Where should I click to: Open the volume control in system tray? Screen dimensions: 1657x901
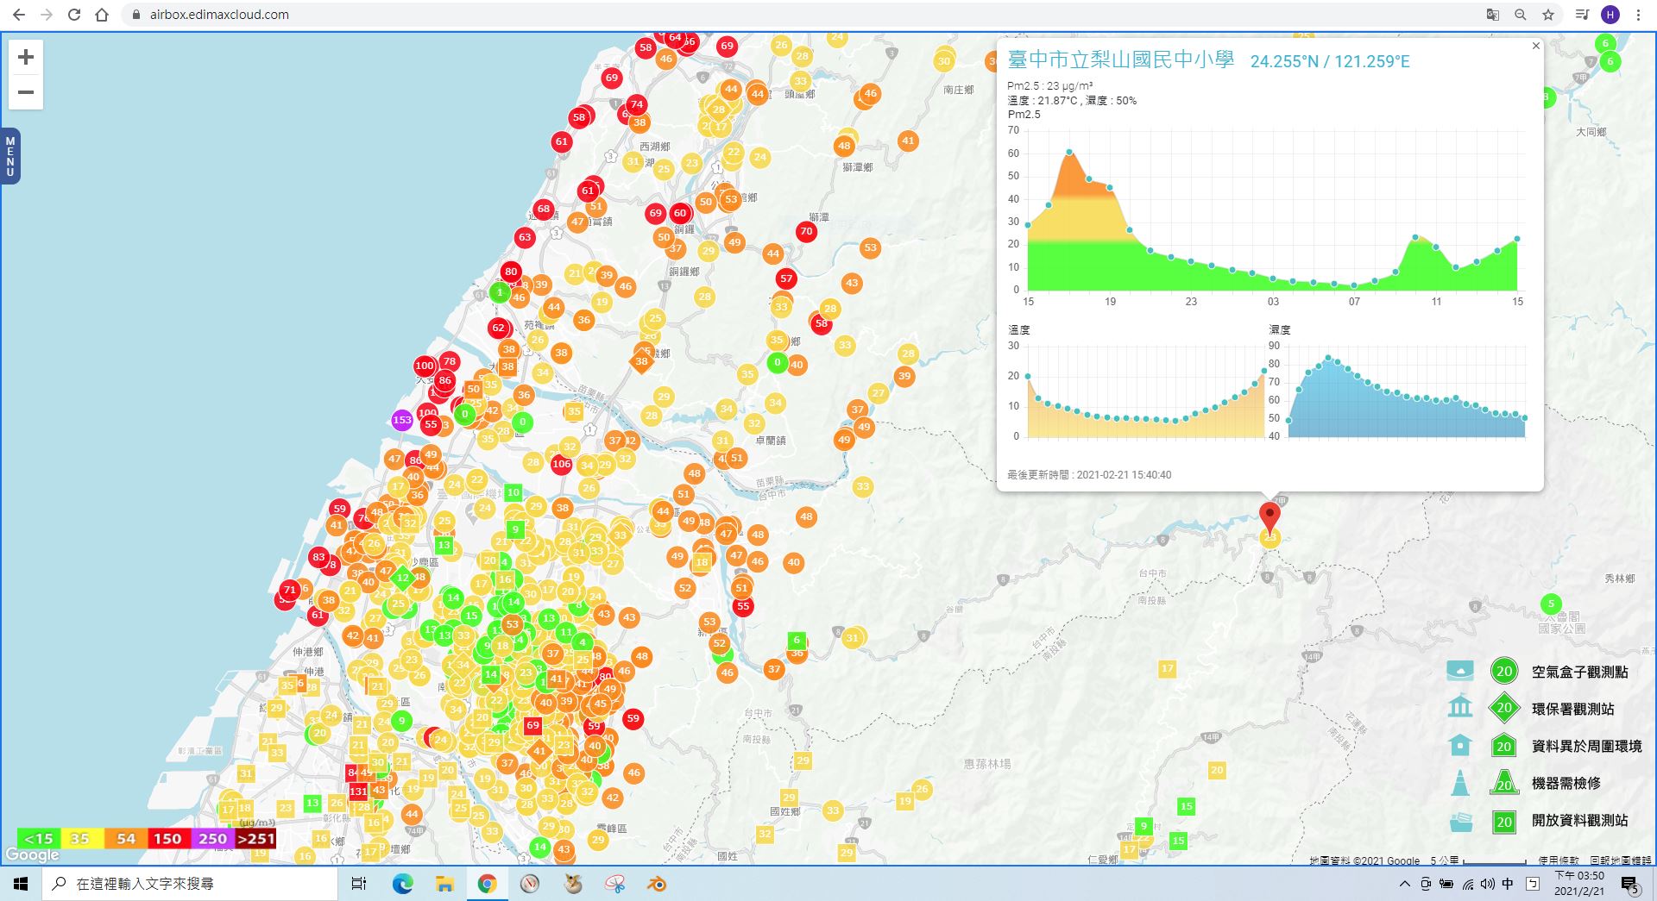coord(1487,884)
